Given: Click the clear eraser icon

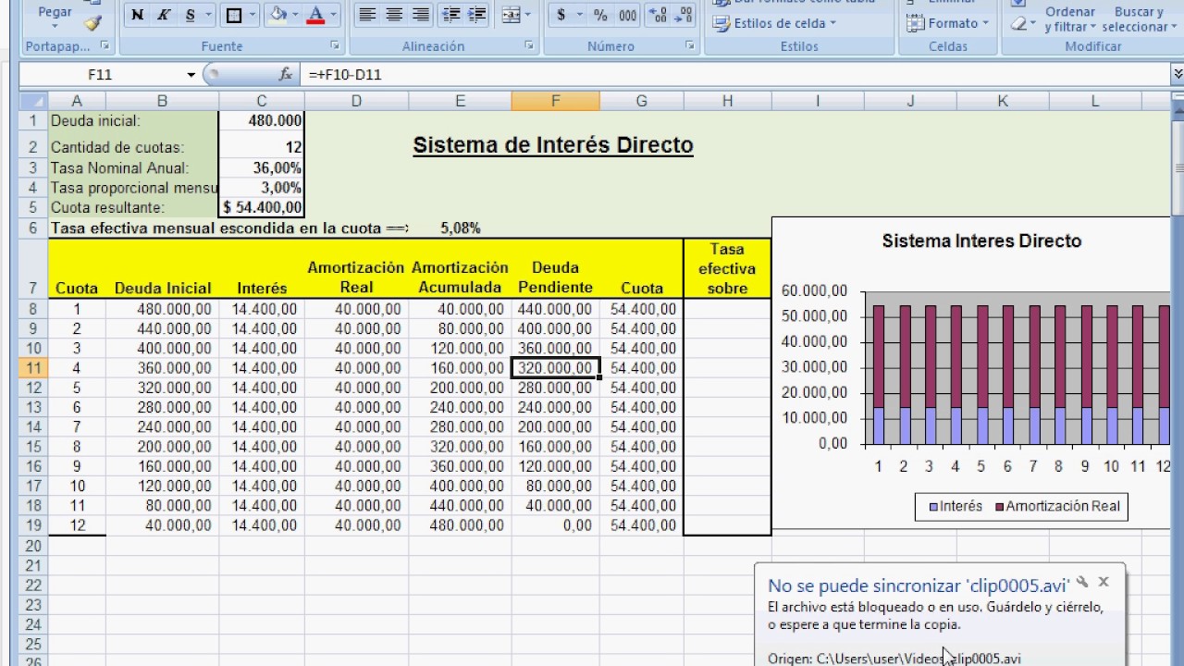Looking at the screenshot, I should tap(1020, 23).
